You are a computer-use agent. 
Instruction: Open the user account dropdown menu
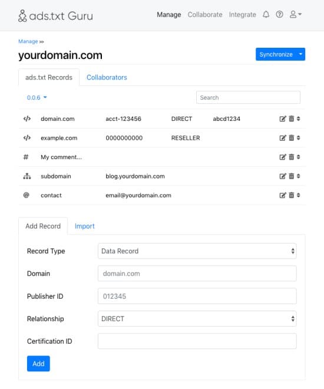click(296, 14)
